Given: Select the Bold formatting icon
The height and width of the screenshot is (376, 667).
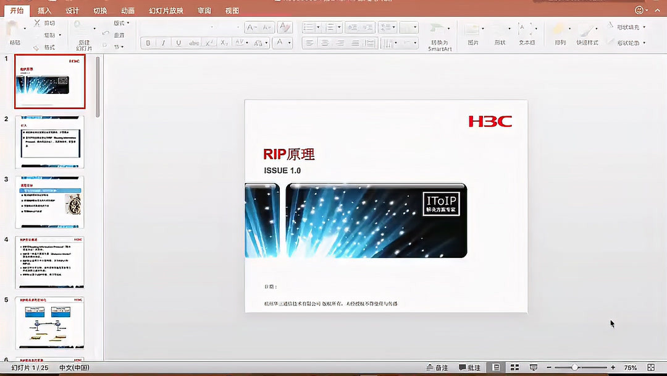Looking at the screenshot, I should 148,42.
